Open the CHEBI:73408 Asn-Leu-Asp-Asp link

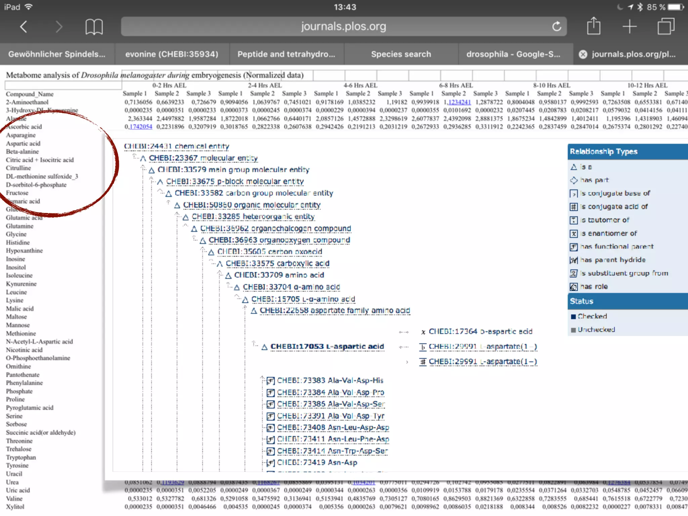pos(333,428)
